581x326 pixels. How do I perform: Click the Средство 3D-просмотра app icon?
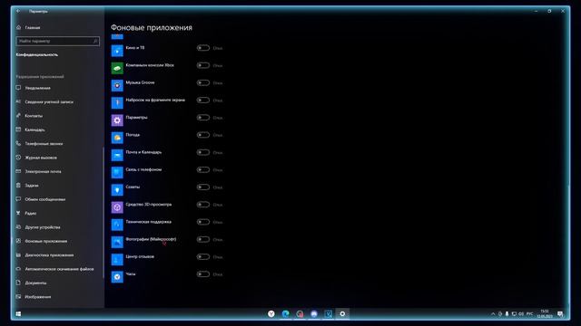pos(117,207)
